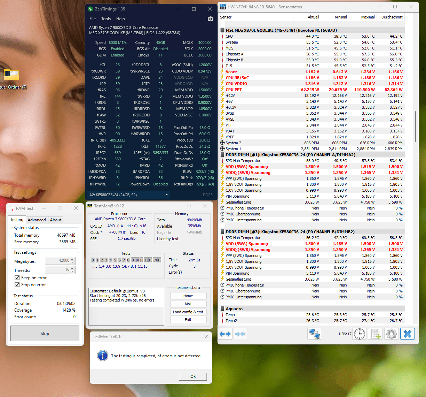Viewport: 426px width, 397px height.
Task: Click the Home button in TestMem5
Action: pyautogui.click(x=188, y=296)
